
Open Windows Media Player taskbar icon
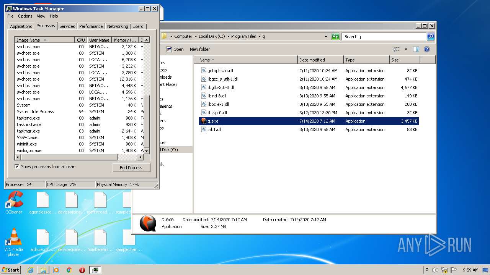[56, 270]
